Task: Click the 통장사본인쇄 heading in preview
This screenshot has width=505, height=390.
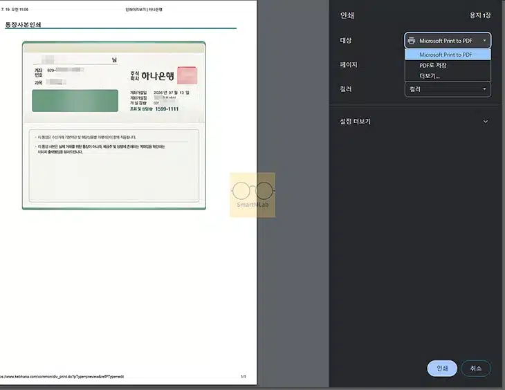Action: tap(24, 24)
